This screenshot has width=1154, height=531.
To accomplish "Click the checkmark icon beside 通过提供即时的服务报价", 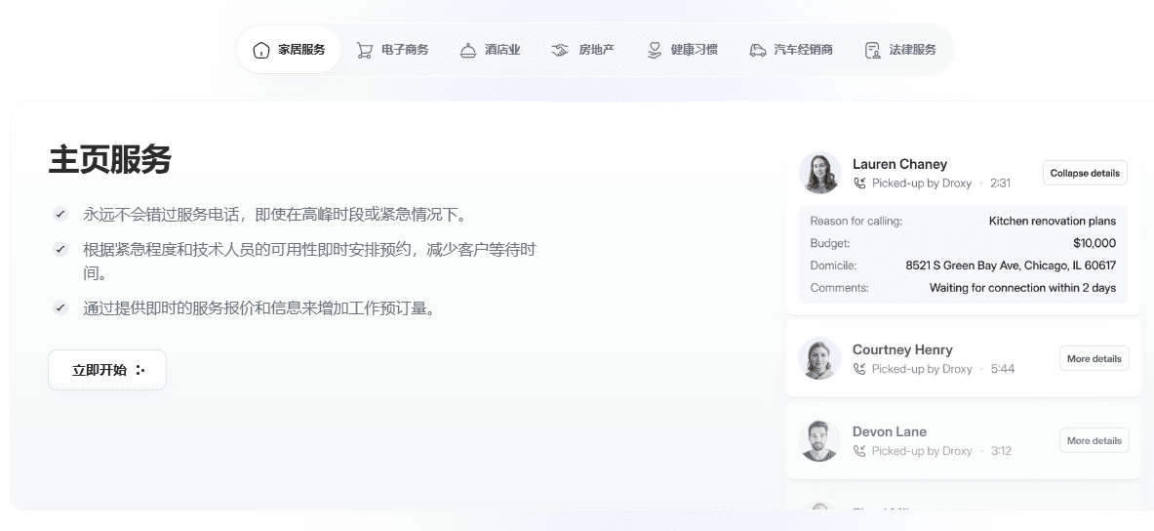I will point(60,307).
